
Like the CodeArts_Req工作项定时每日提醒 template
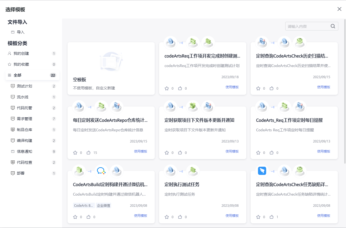coord(272,153)
